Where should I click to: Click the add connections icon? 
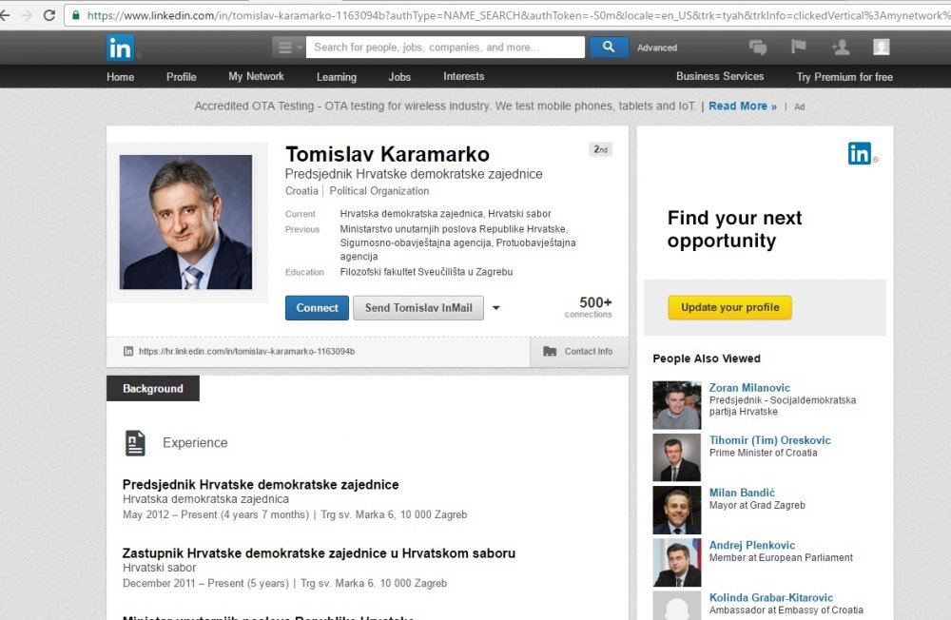point(841,47)
